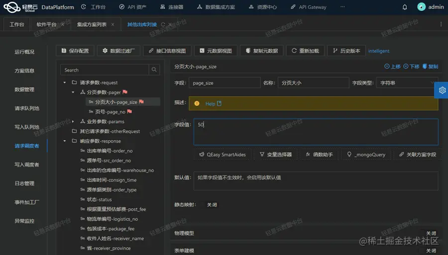Open _mongoQuery helper
This screenshot has height=255, width=448.
point(366,154)
